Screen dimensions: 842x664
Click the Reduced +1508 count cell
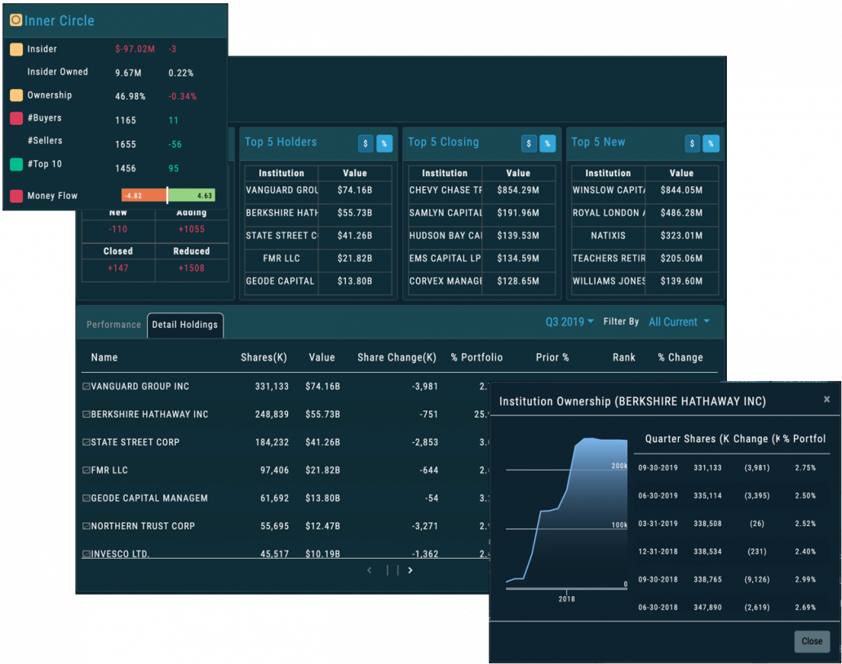192,268
